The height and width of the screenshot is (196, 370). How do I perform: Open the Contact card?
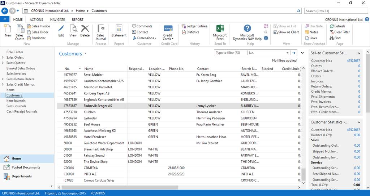(x=140, y=32)
